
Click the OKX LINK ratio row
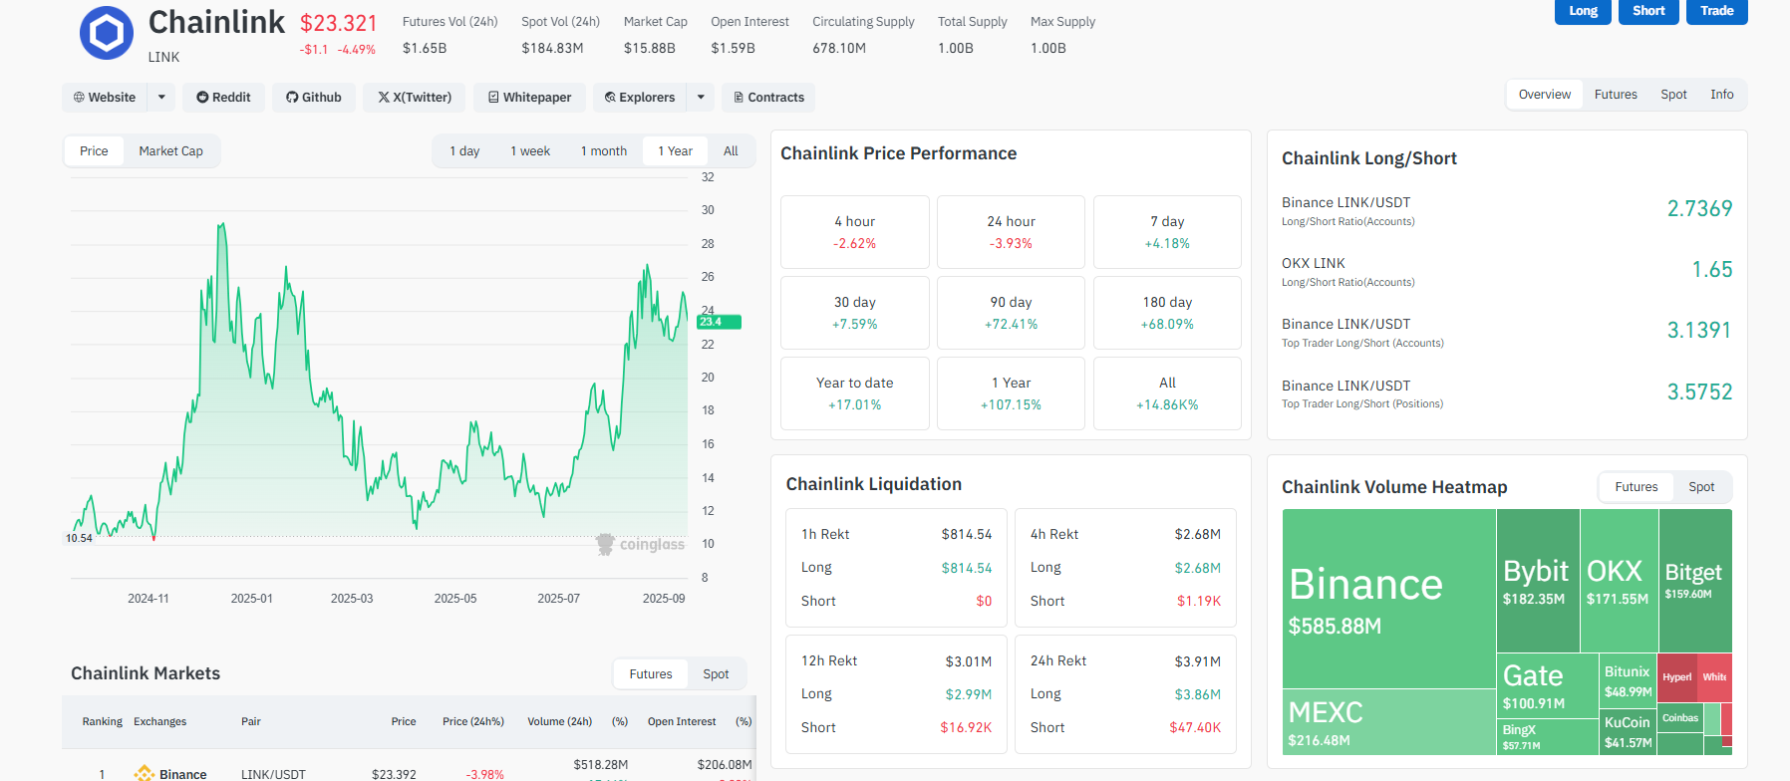[x=1507, y=271]
